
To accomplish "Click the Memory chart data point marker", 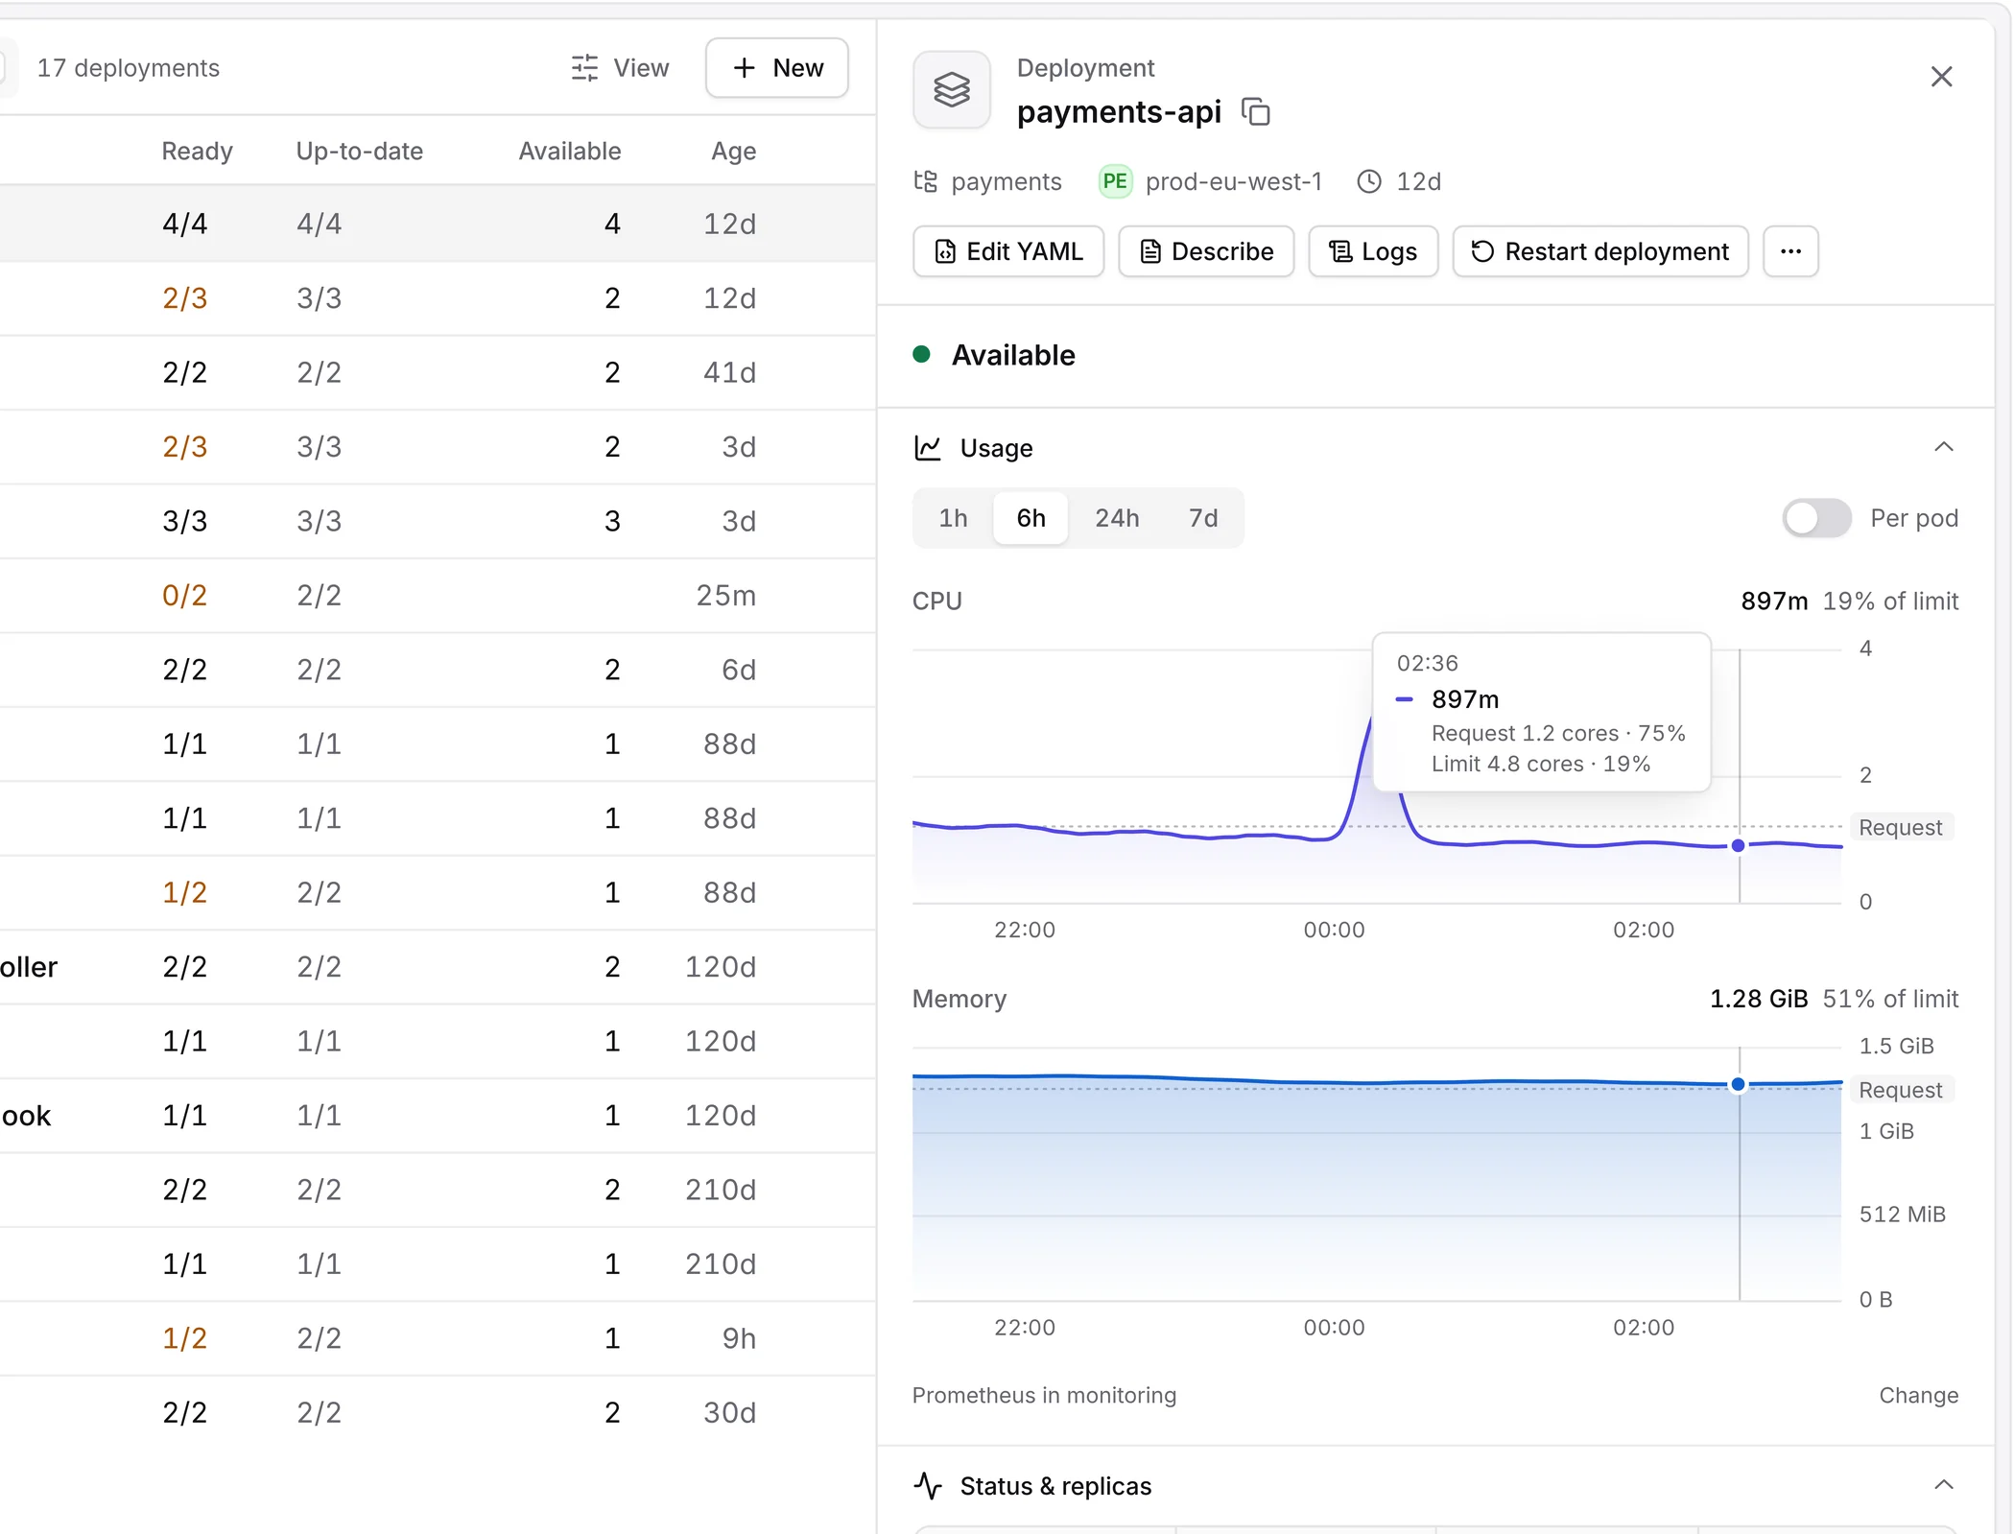I will (x=1738, y=1084).
